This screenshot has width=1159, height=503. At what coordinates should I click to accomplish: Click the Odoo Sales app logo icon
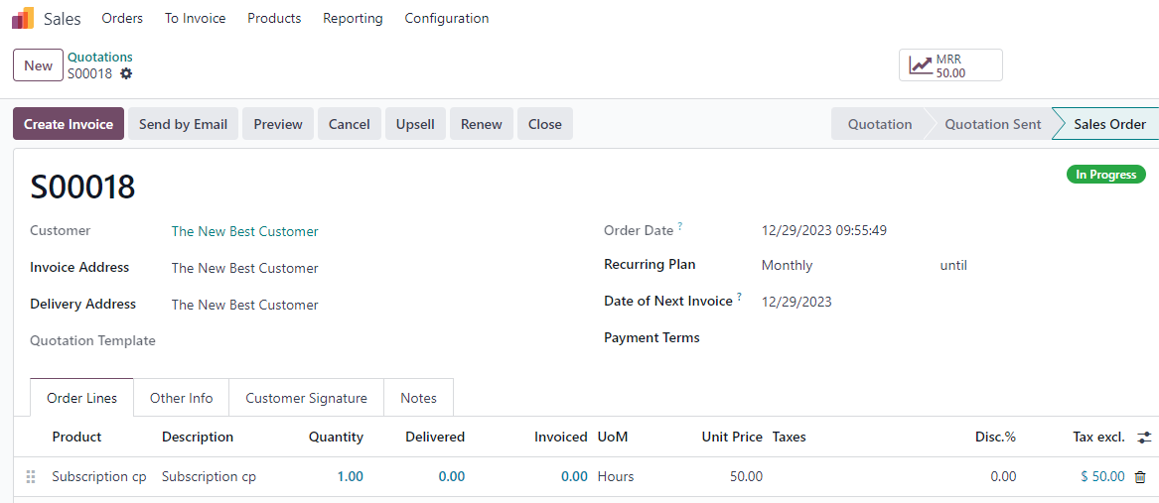click(x=23, y=19)
